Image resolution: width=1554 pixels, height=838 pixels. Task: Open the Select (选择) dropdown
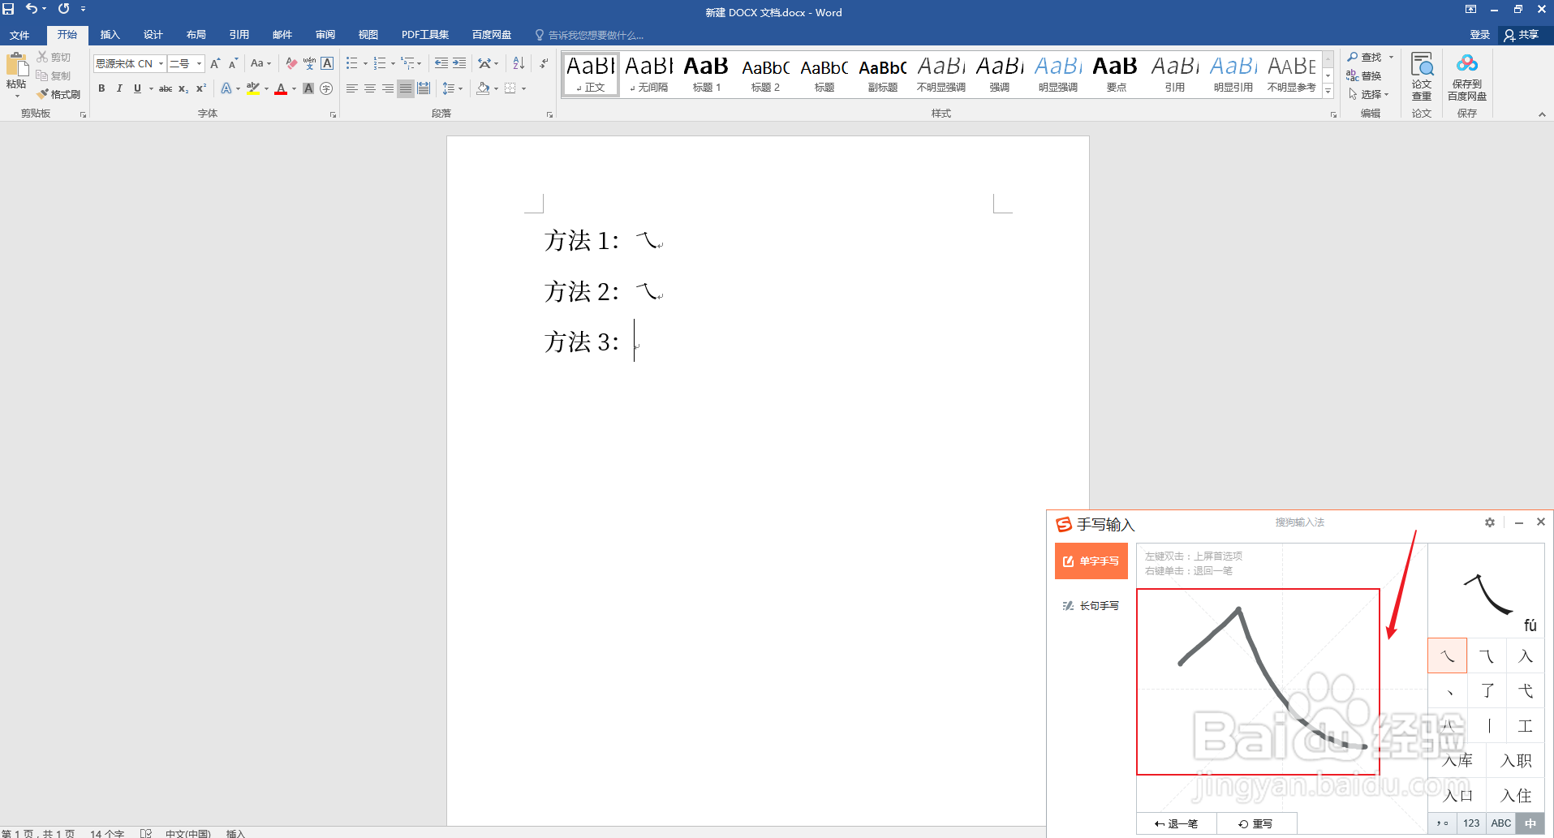pyautogui.click(x=1369, y=94)
